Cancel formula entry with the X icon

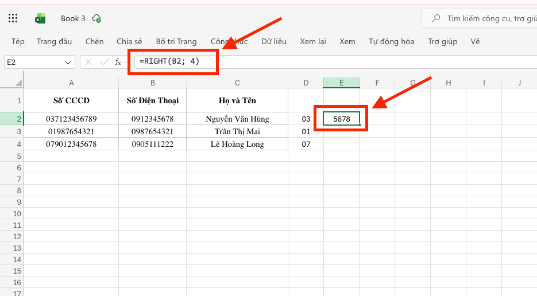click(x=88, y=62)
